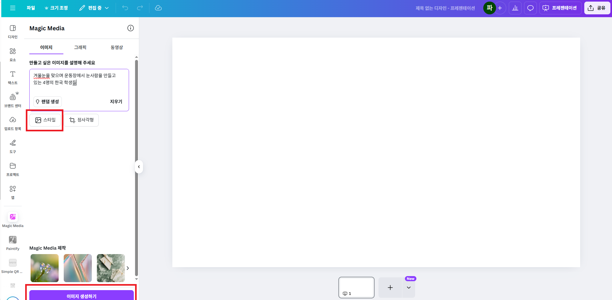Open the 요소 elements panel
The width and height of the screenshot is (612, 300).
[x=13, y=55]
